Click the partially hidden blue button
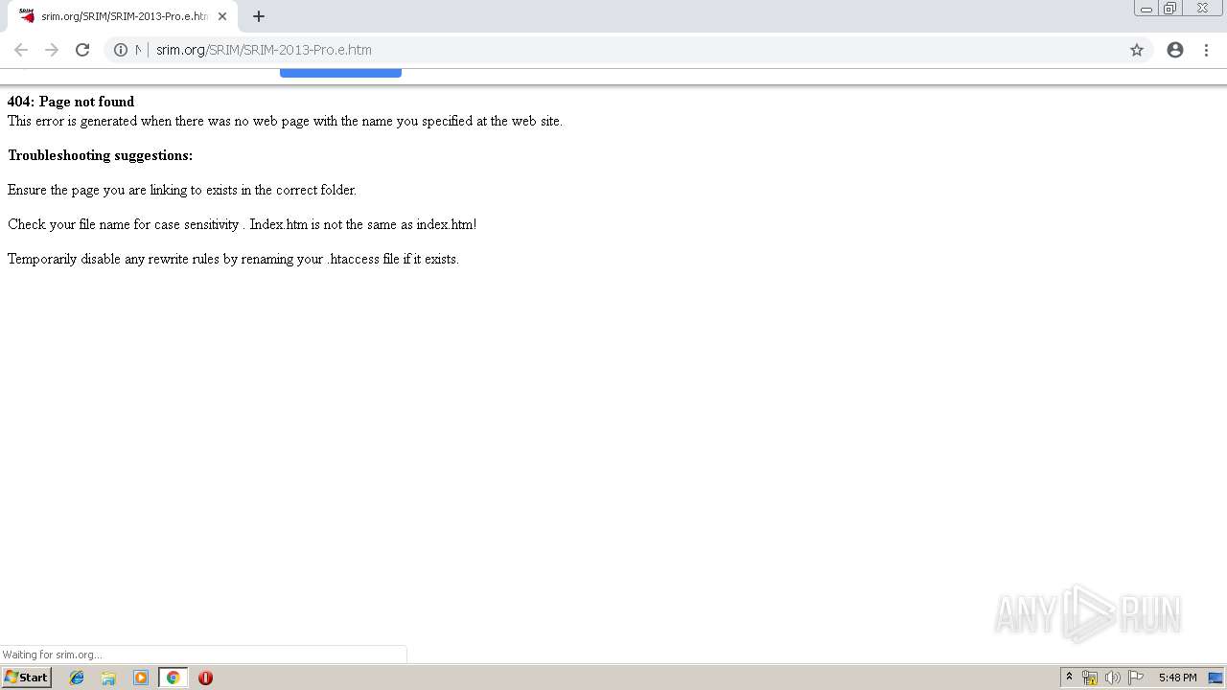This screenshot has width=1227, height=690. click(x=340, y=72)
